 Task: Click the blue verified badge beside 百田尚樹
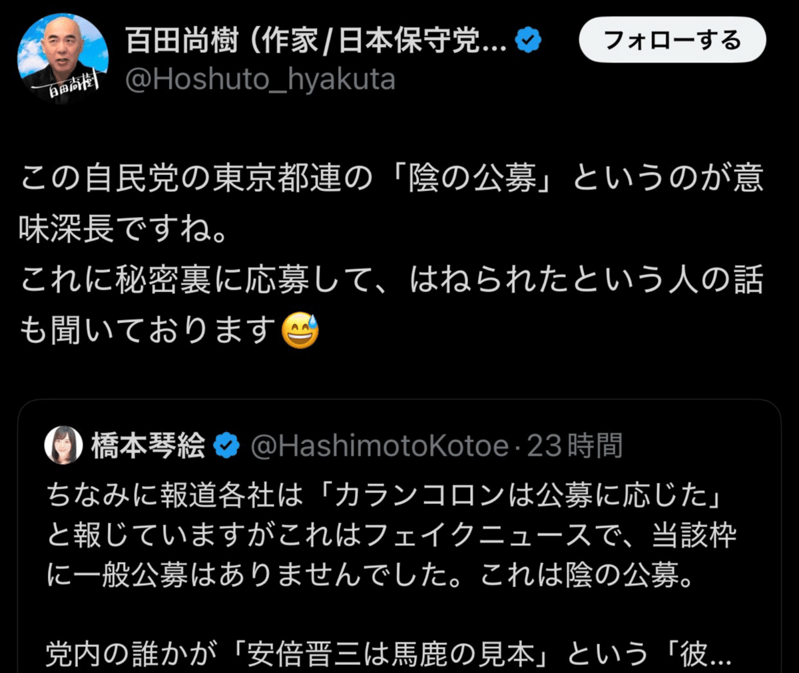click(x=528, y=42)
